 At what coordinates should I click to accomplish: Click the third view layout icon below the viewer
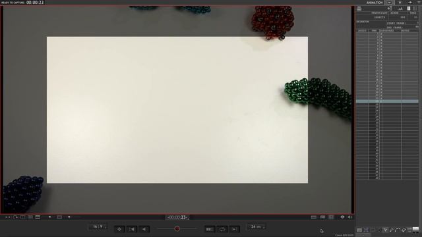pos(331,217)
